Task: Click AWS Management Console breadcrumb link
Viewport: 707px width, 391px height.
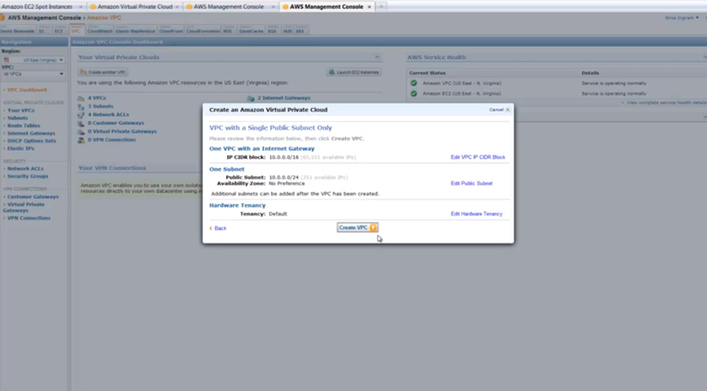Action: [x=45, y=18]
